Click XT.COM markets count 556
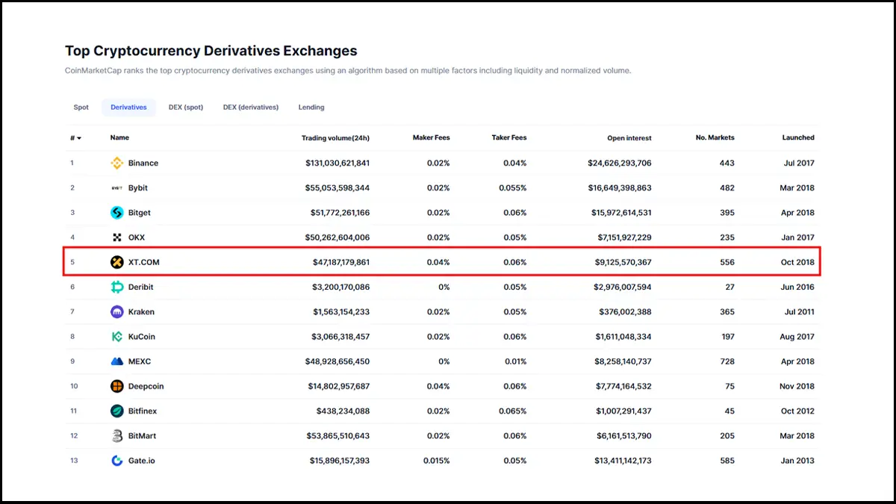The width and height of the screenshot is (896, 504). [727, 262]
